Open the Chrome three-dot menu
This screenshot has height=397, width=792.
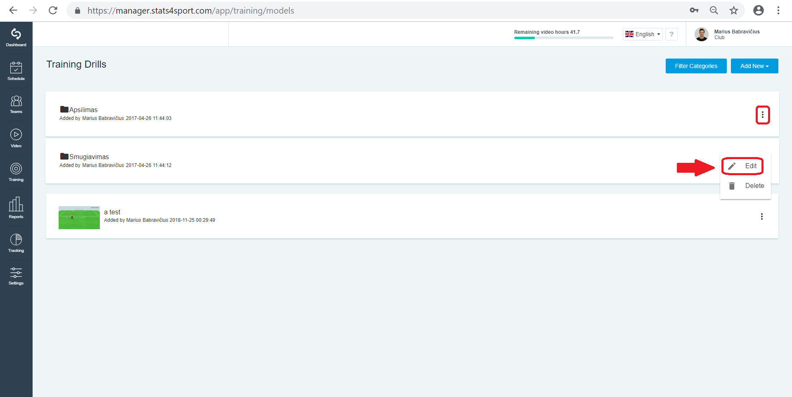click(x=778, y=10)
